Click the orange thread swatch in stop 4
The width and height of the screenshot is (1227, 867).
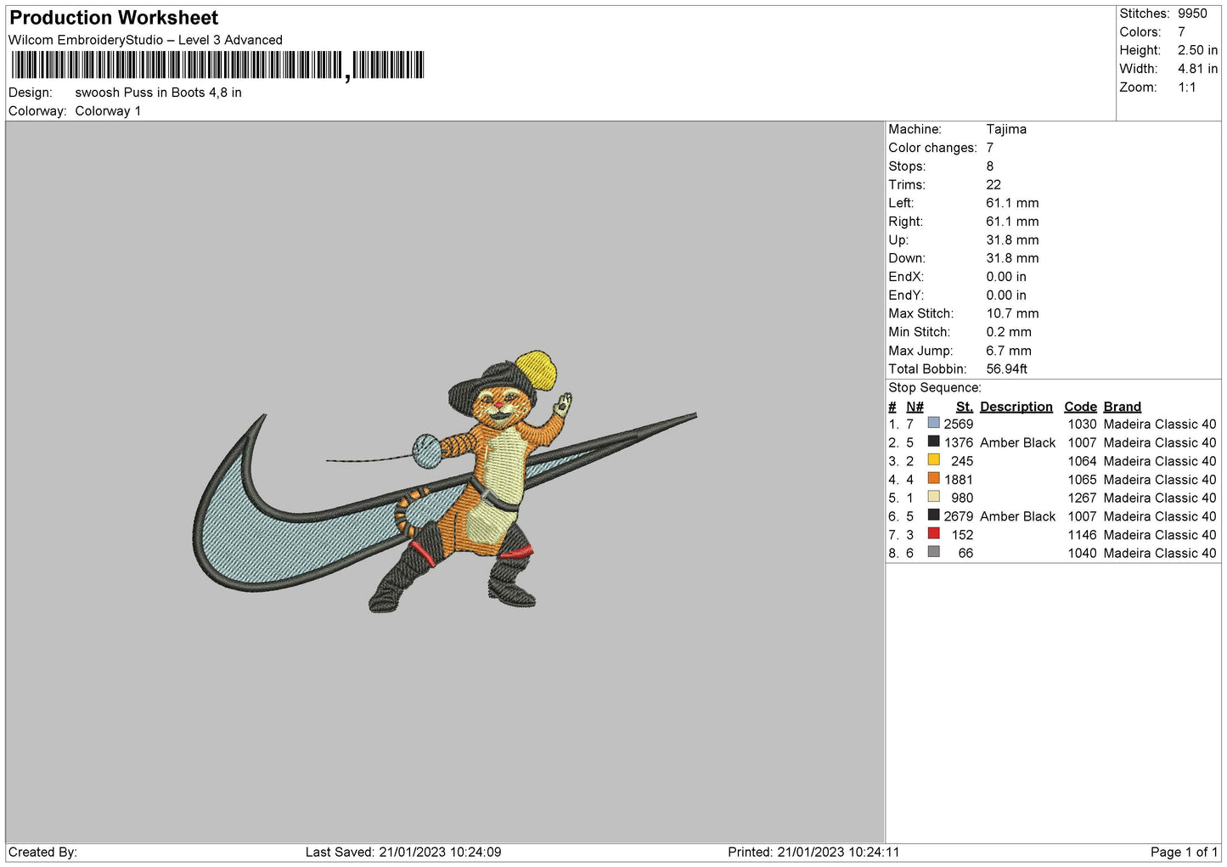click(x=933, y=479)
